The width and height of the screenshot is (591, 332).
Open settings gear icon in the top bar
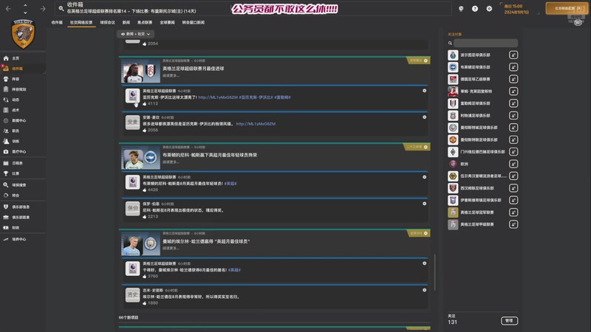pyautogui.click(x=489, y=9)
